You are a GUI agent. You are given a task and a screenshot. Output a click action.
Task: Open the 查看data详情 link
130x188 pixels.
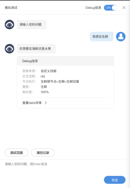pos(32,103)
